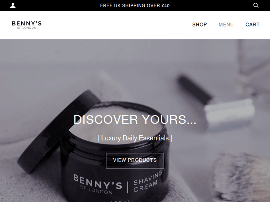The width and height of the screenshot is (270, 202).
Task: Click the free UK shipping announcement text
Action: point(135,5)
